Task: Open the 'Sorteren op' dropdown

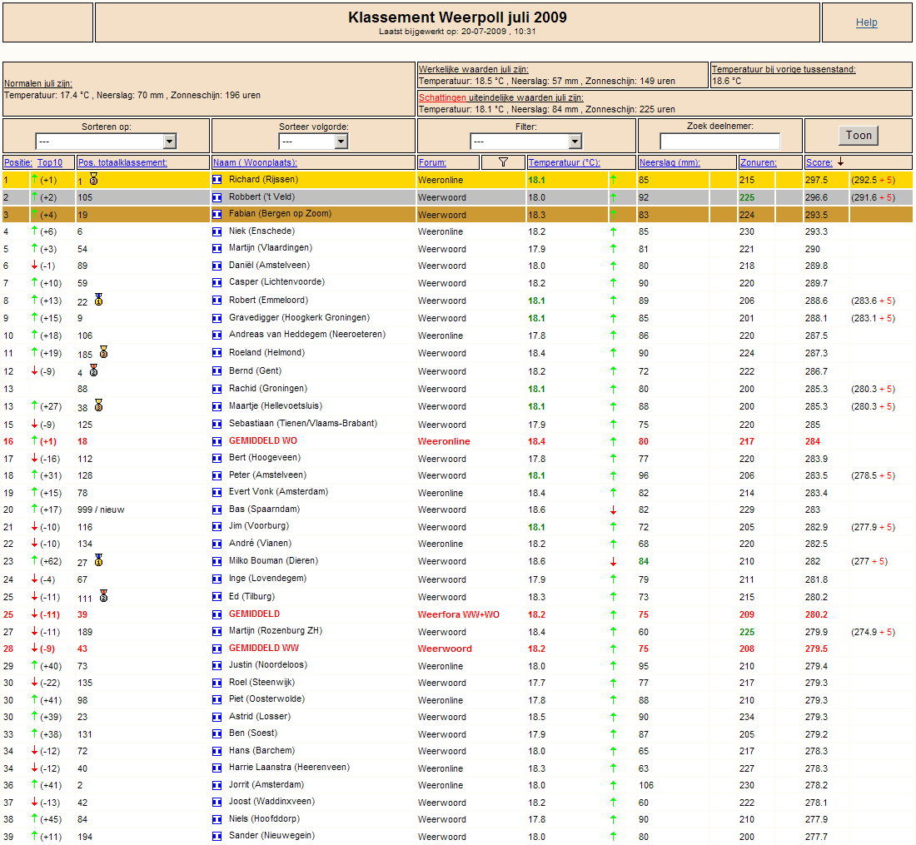Action: [x=106, y=142]
